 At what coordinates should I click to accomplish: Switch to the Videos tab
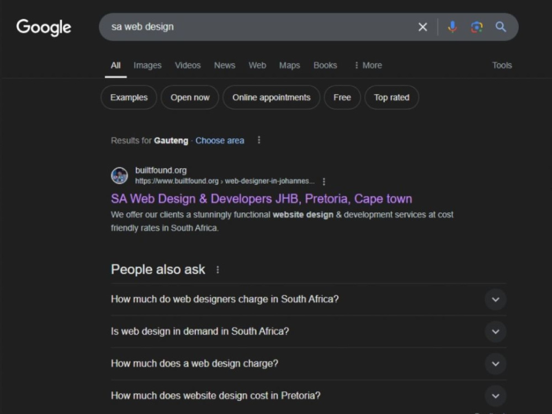tap(188, 66)
